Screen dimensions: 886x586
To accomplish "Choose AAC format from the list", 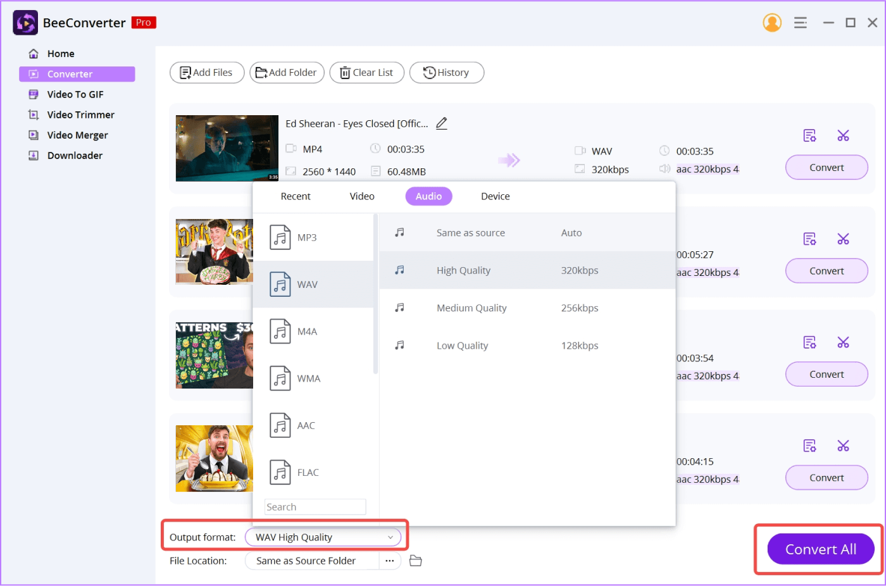I will (x=313, y=425).
